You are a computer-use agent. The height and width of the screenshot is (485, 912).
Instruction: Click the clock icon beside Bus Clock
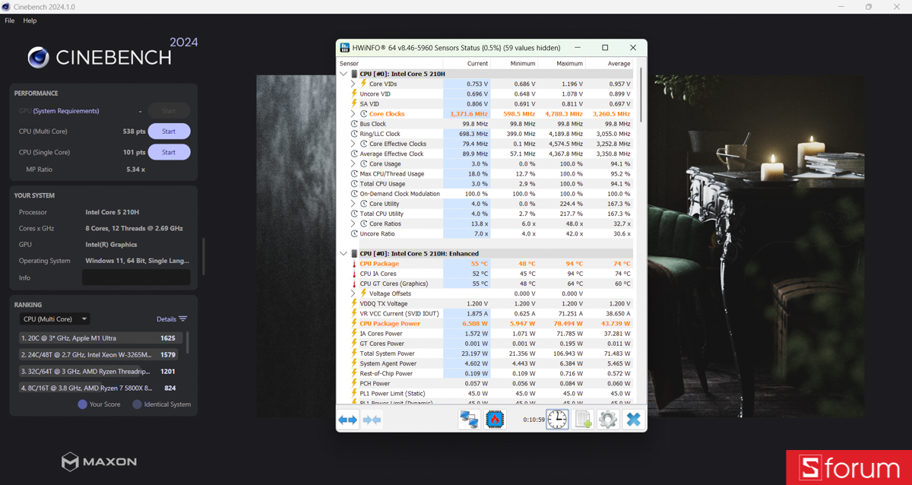354,124
